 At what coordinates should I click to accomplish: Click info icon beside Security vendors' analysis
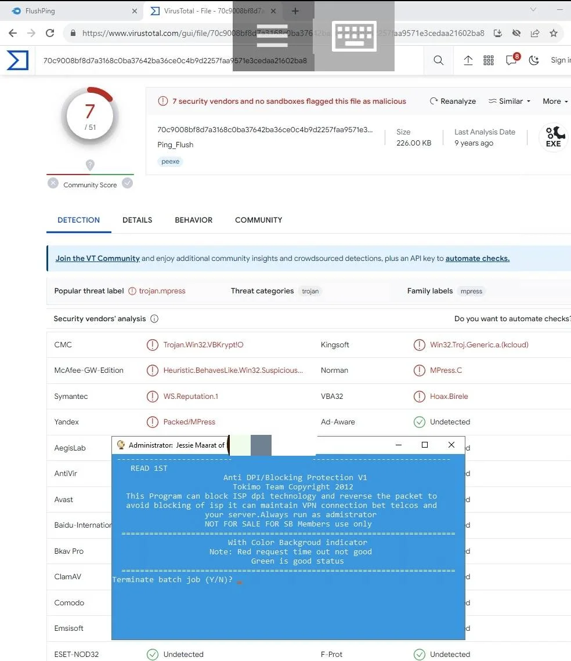pos(154,319)
